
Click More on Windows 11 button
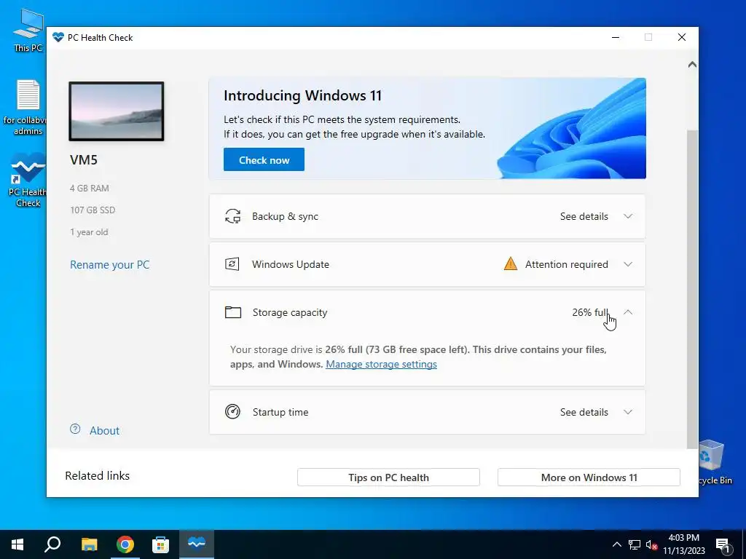(589, 477)
